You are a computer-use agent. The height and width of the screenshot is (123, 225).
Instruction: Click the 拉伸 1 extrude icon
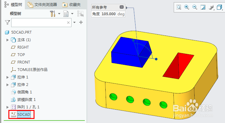[13, 77]
